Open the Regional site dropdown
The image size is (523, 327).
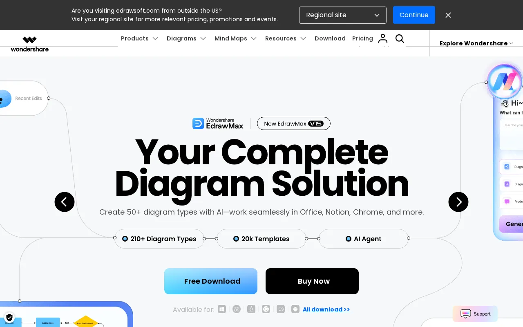[343, 15]
